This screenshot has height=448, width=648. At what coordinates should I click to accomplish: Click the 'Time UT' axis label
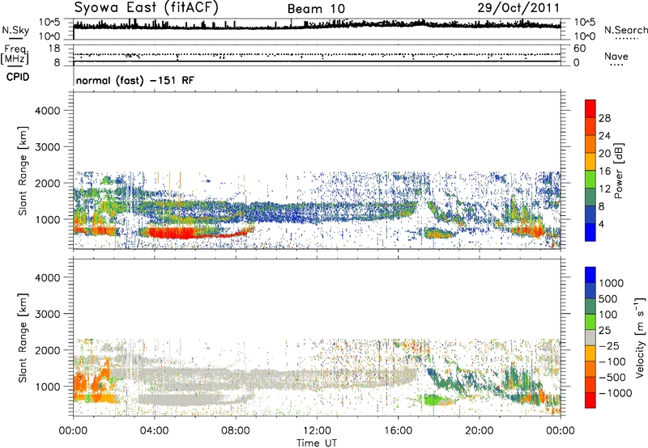(317, 442)
